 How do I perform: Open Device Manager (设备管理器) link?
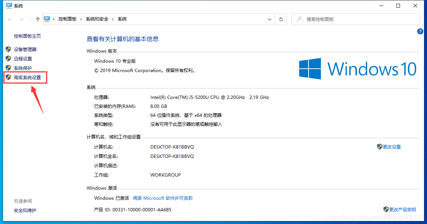tap(25, 49)
